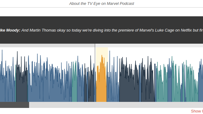Click the played portion of the progress bar
The width and height of the screenshot is (203, 114).
pos(47,45)
